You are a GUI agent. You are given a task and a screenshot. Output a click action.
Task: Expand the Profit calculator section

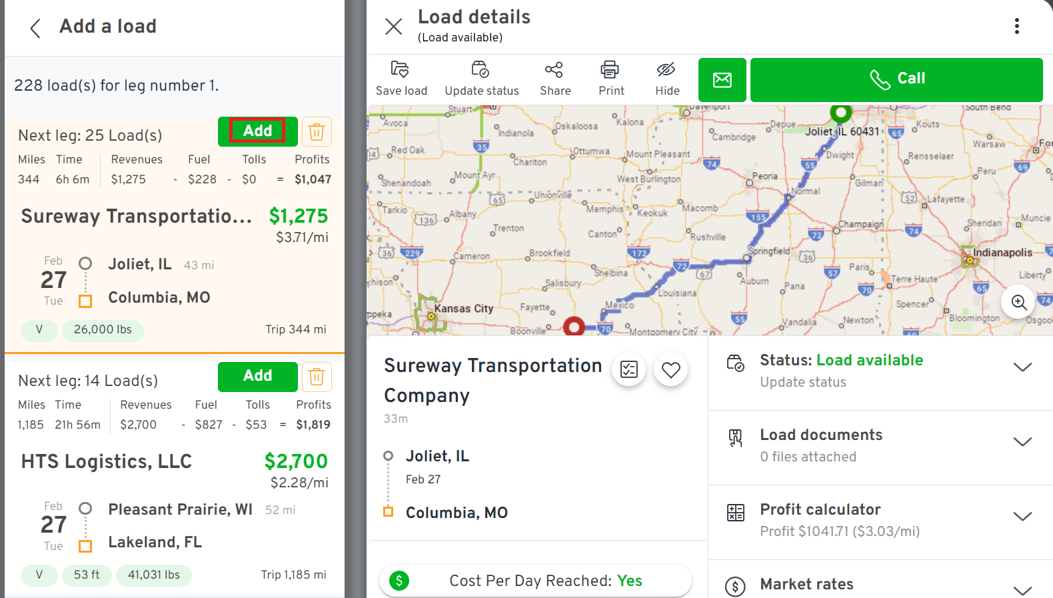[x=880, y=520]
